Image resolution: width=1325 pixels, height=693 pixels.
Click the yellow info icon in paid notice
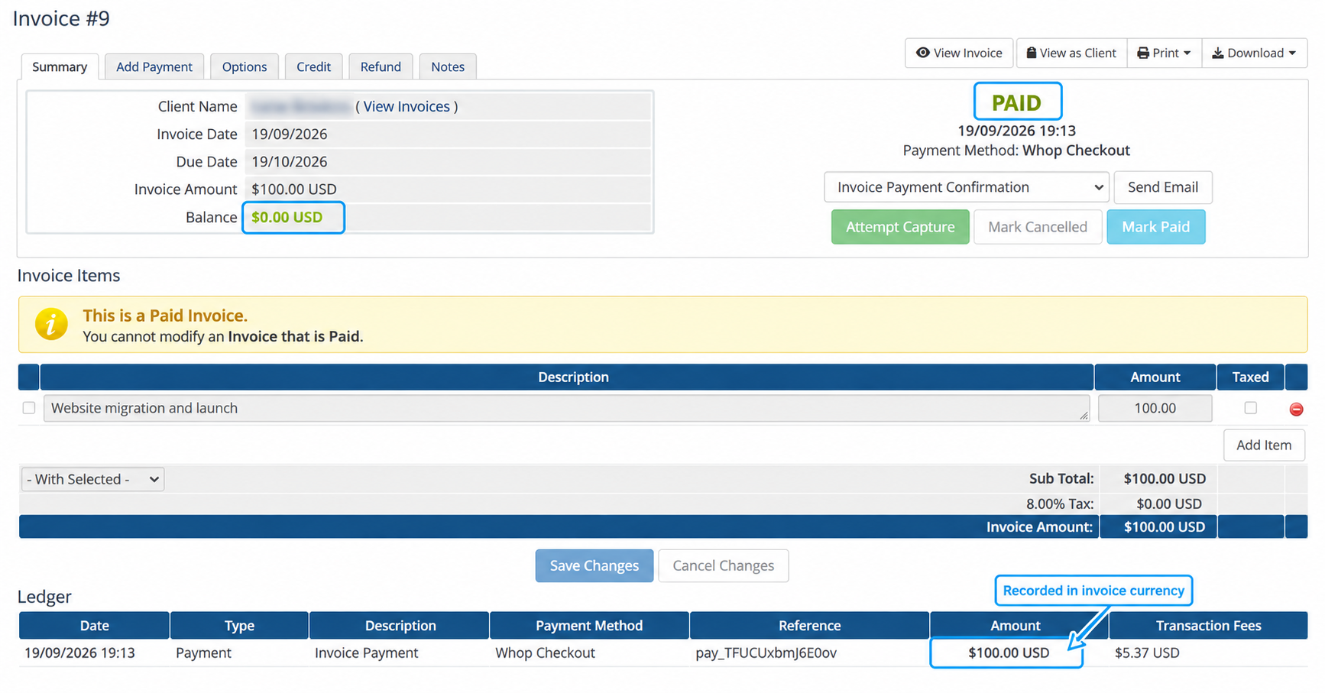[51, 324]
